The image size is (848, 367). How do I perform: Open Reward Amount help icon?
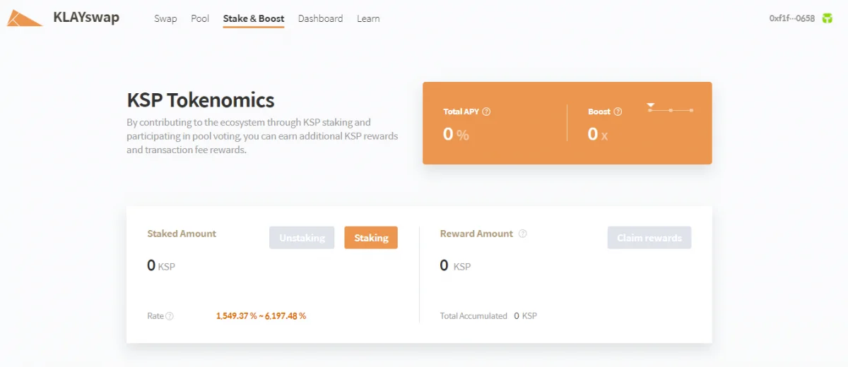(523, 234)
